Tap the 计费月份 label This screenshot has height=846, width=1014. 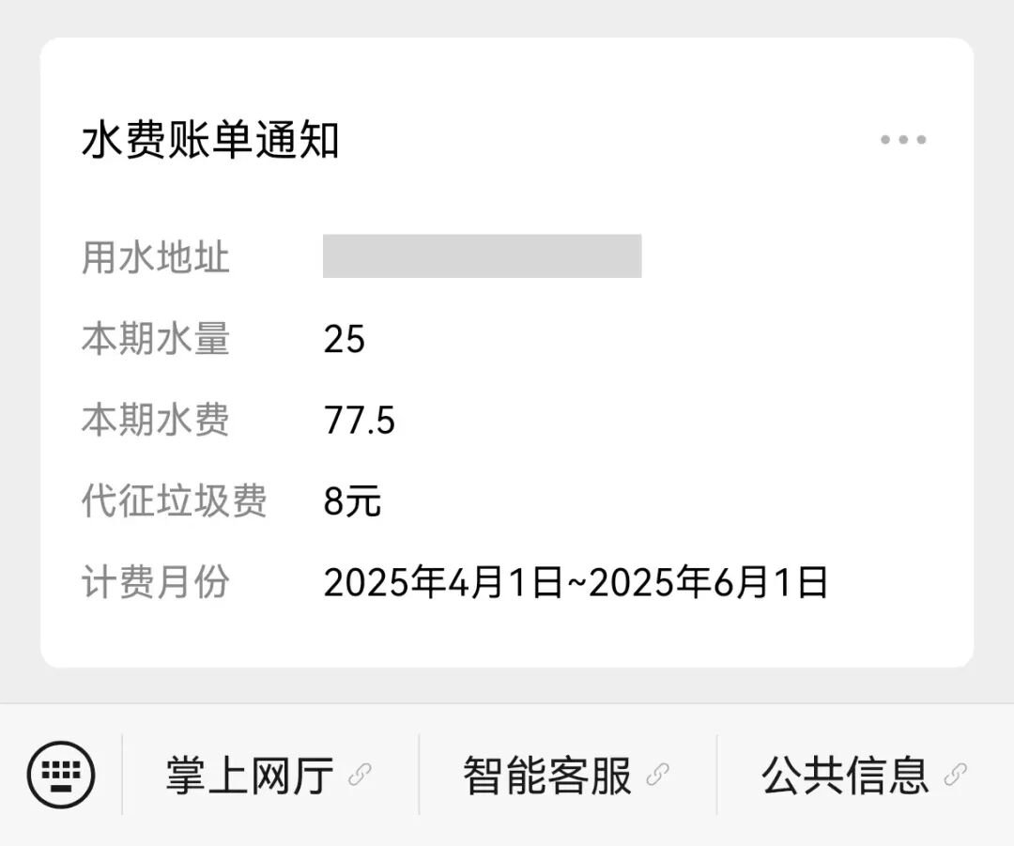(x=155, y=583)
